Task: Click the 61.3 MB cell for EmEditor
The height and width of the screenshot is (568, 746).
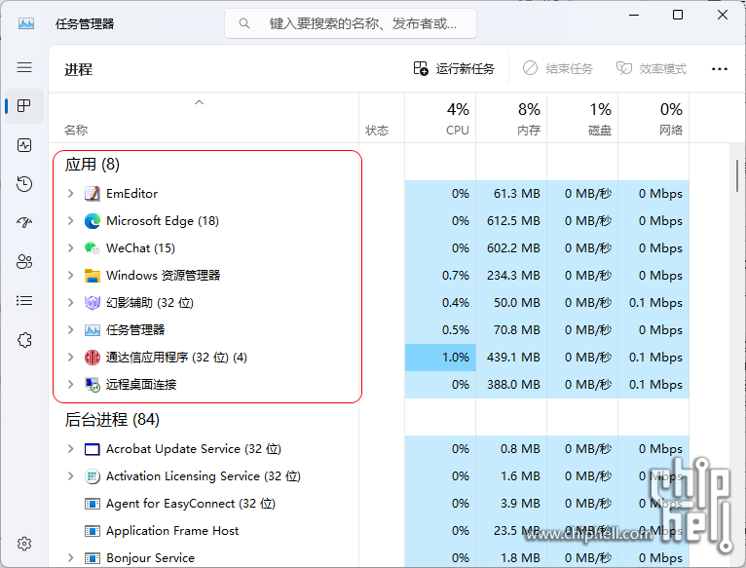Action: 511,194
